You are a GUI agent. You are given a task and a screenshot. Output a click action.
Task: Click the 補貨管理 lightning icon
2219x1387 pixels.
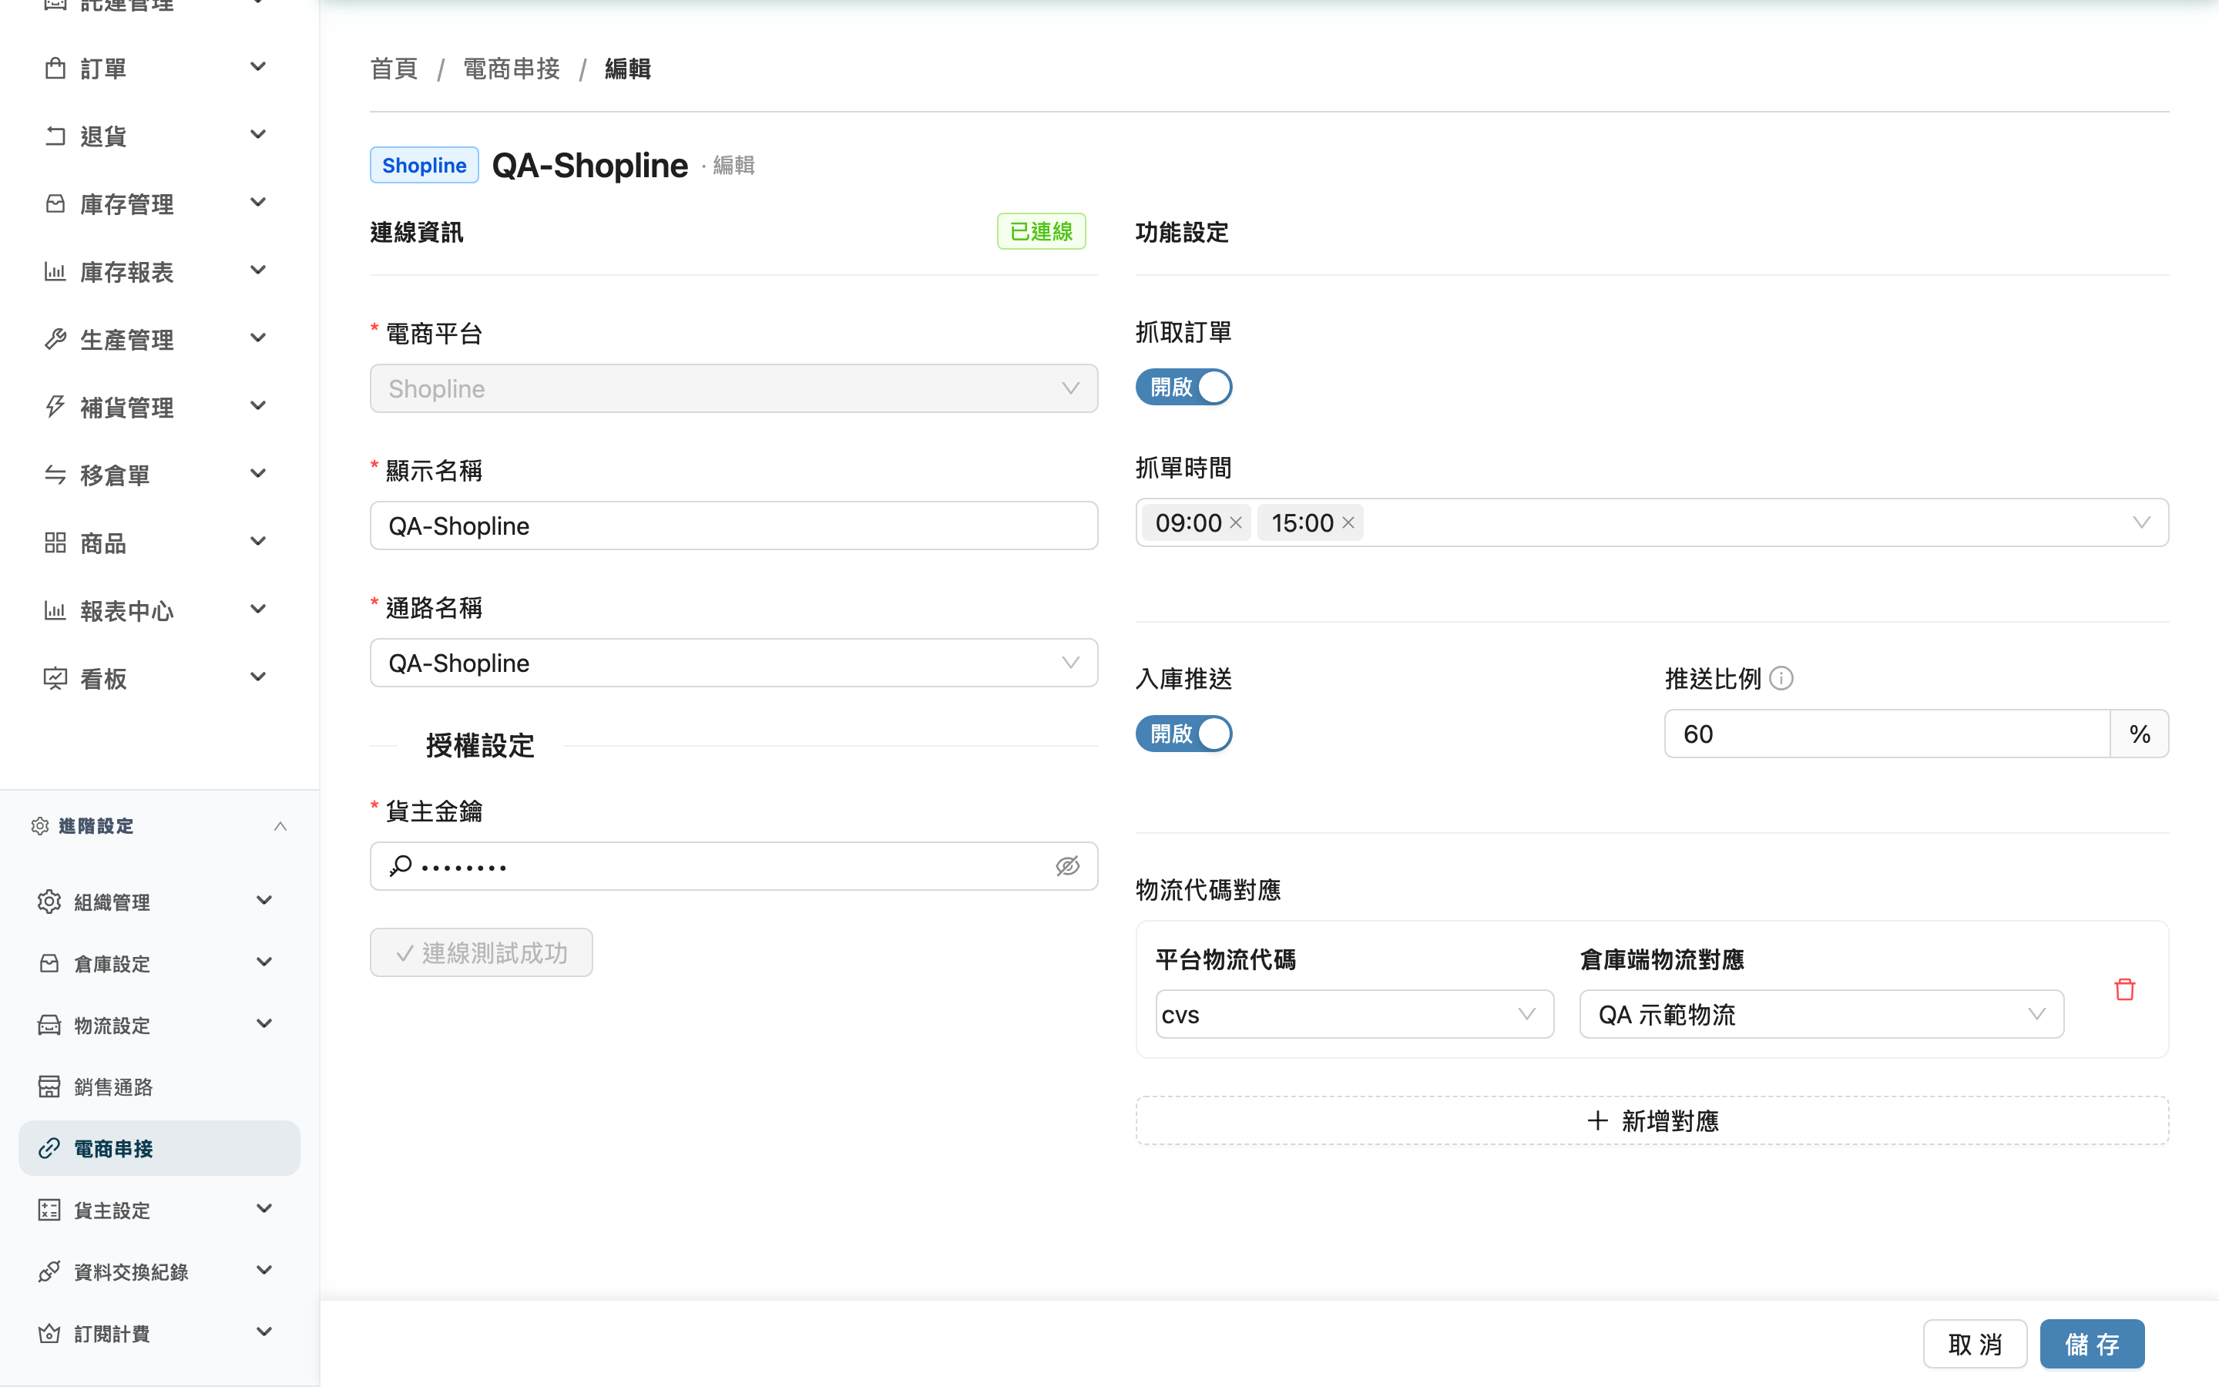click(55, 408)
